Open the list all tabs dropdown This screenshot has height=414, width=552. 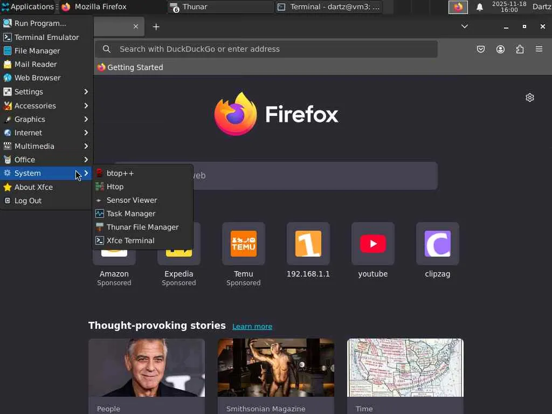tap(465, 26)
